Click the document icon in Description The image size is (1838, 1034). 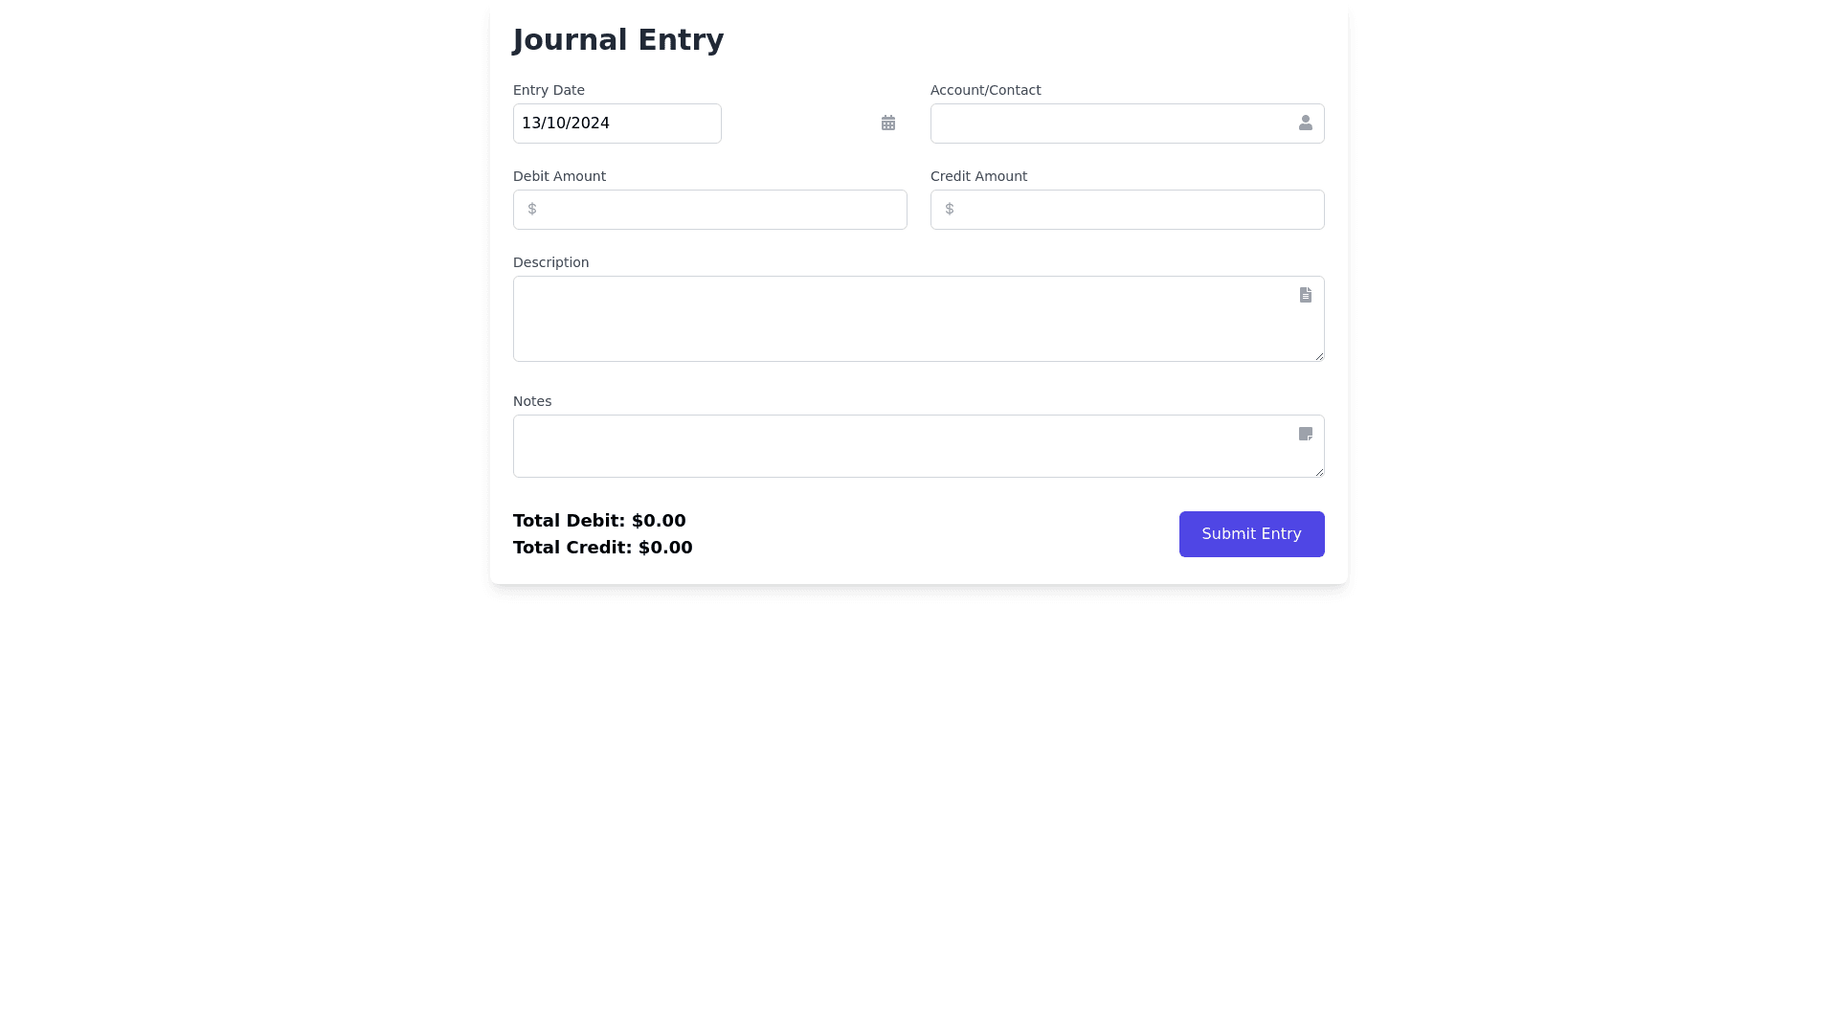pos(1305,295)
